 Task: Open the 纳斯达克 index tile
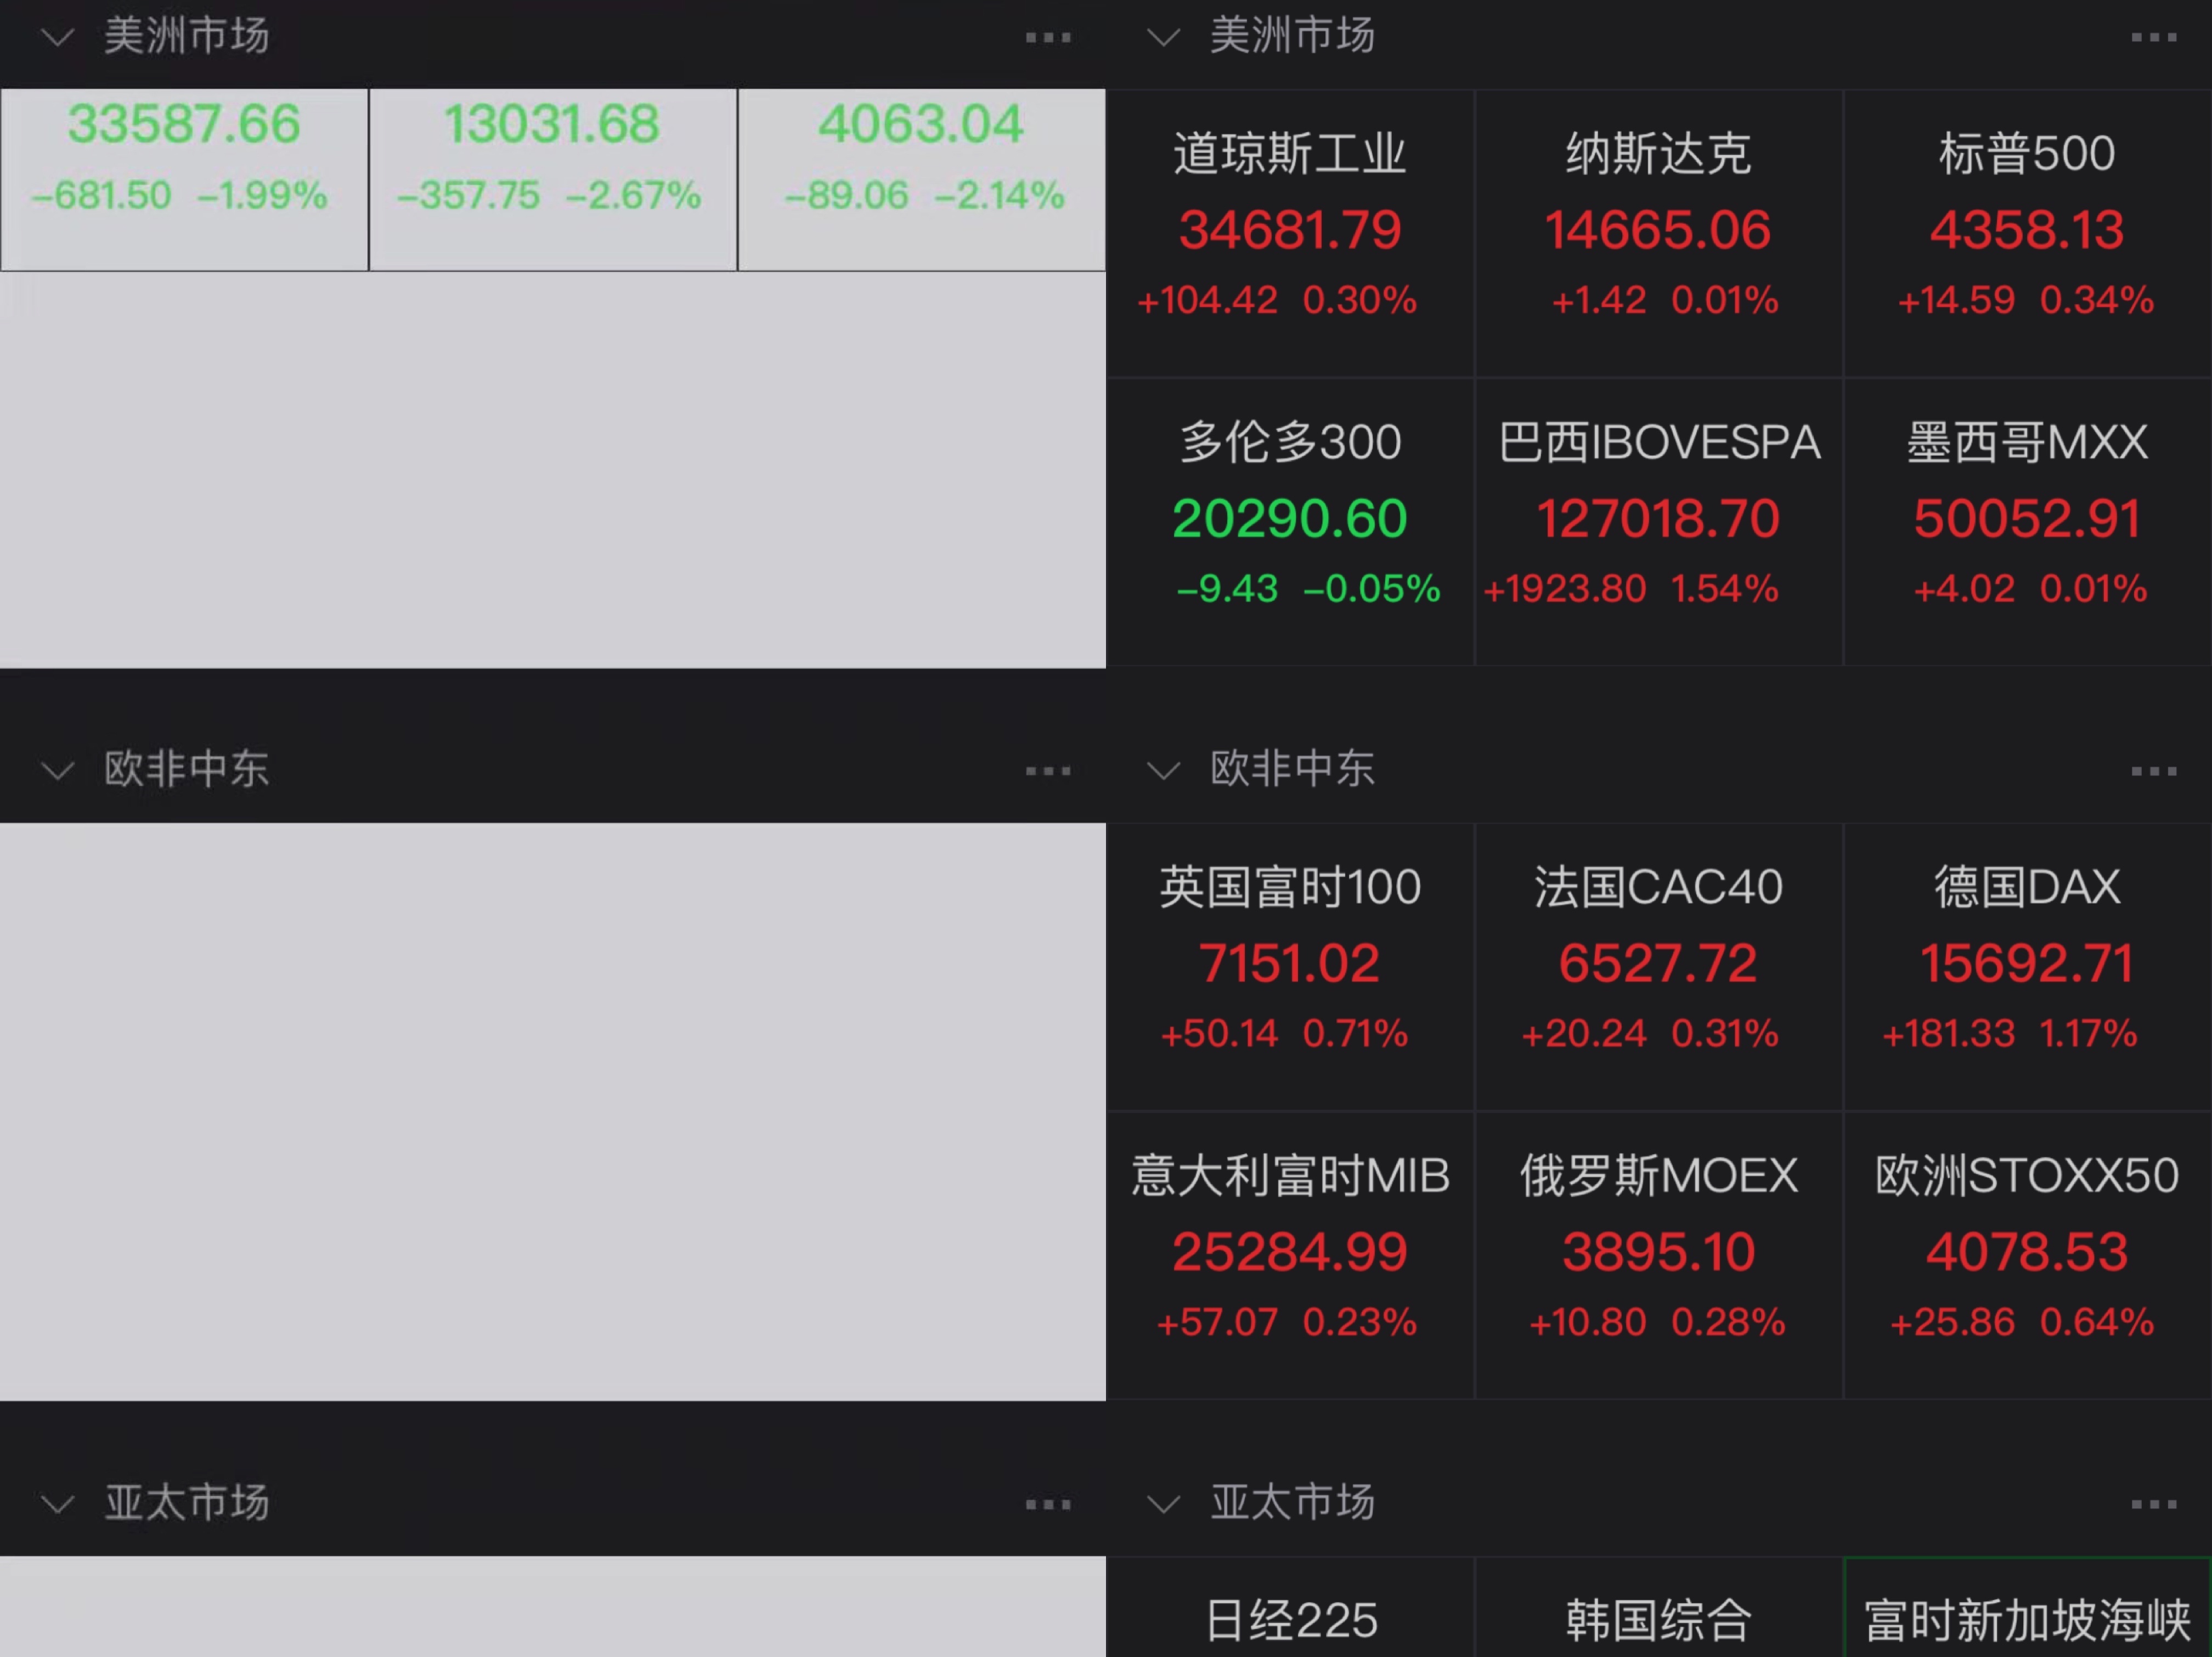[1658, 232]
